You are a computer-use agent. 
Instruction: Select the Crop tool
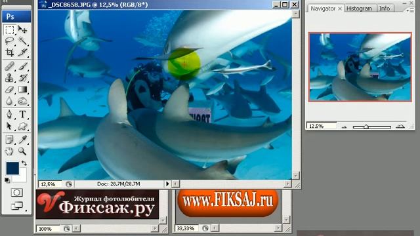[10, 52]
